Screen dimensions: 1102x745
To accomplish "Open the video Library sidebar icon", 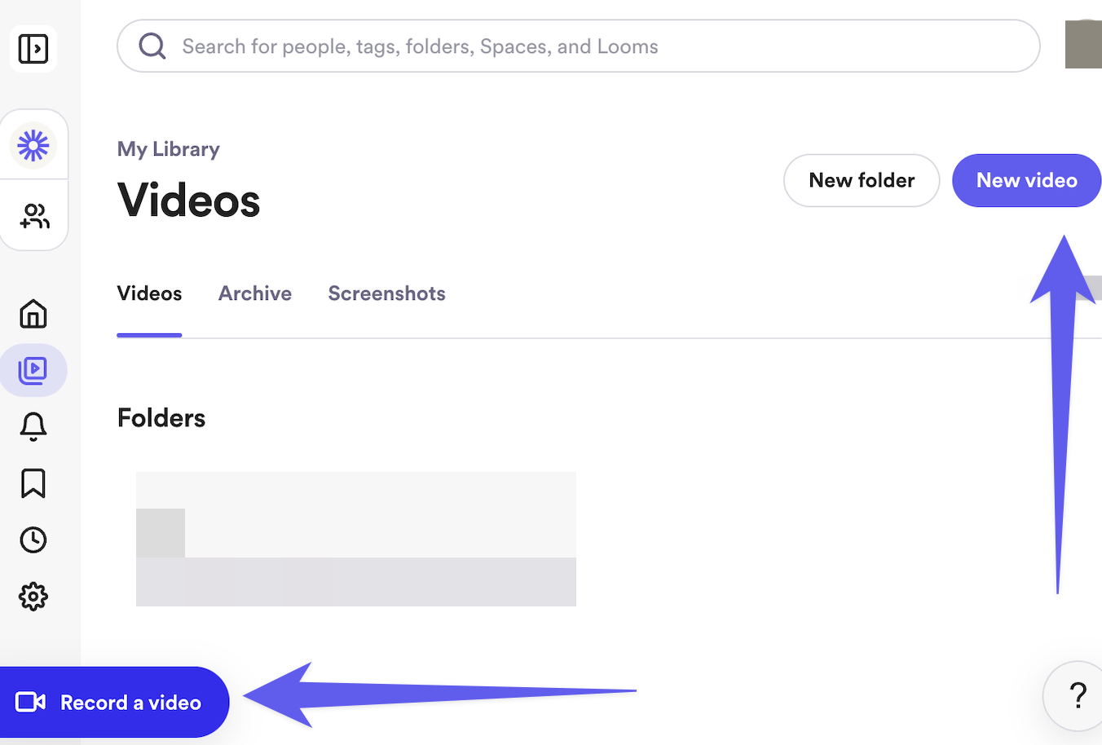I will pyautogui.click(x=33, y=371).
